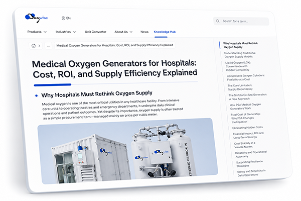Expand the Products dropdown
Screen dimensions: 301x201
[x=37, y=32]
